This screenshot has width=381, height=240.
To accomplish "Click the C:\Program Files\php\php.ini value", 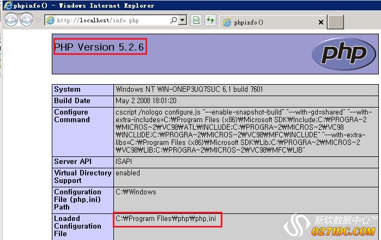I will 166,218.
